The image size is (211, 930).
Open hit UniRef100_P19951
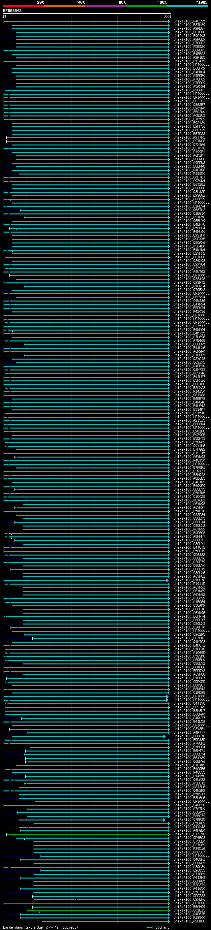[x=189, y=152]
